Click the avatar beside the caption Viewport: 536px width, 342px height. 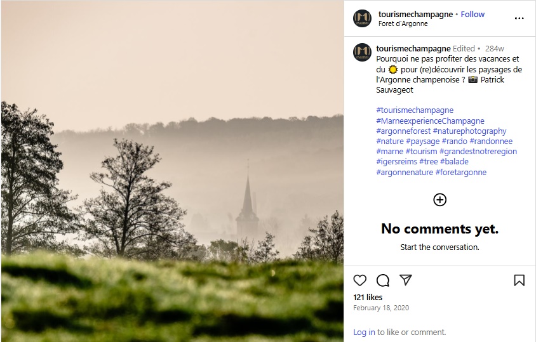tap(362, 52)
